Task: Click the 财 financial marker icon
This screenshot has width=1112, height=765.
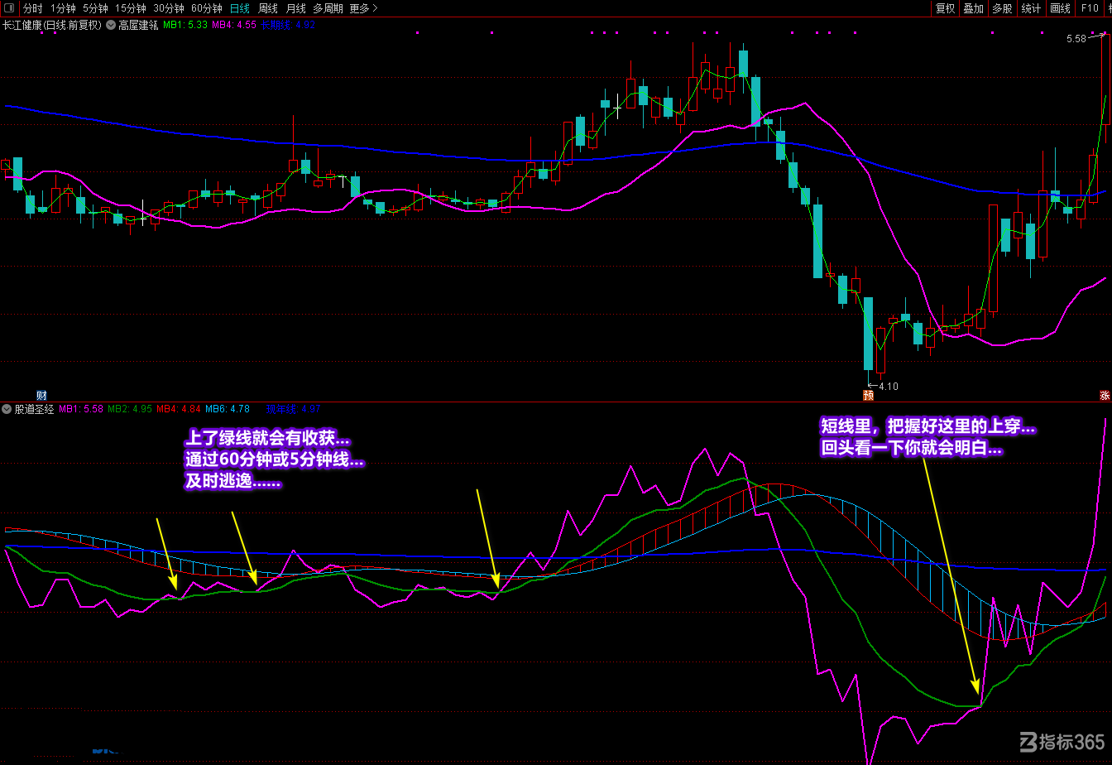Action: [41, 395]
